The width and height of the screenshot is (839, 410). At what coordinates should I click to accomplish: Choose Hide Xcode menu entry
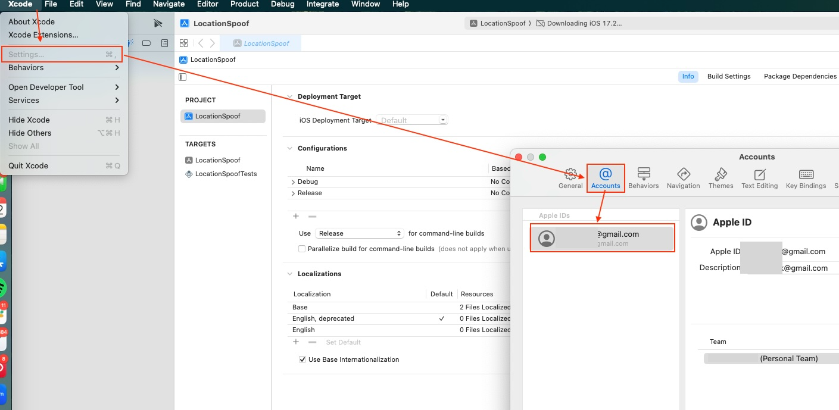pyautogui.click(x=64, y=120)
